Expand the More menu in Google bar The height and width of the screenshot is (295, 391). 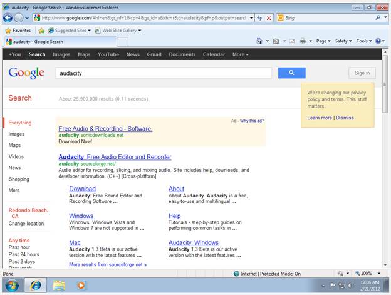click(x=241, y=54)
